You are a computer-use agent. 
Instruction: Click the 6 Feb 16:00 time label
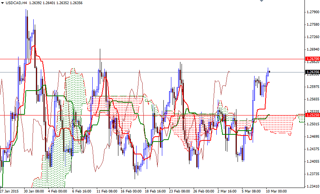pos(82,191)
